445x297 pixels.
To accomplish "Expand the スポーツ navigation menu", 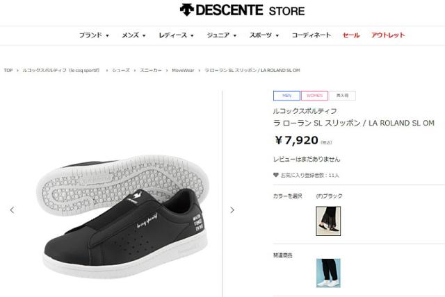I will 264,35.
